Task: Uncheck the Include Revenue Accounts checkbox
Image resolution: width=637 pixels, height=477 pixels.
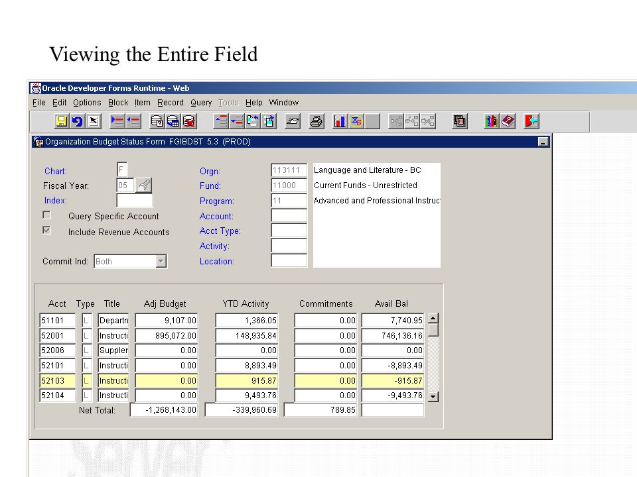Action: click(x=46, y=231)
